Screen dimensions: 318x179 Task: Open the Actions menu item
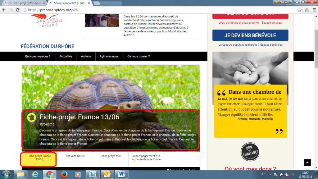86,57
